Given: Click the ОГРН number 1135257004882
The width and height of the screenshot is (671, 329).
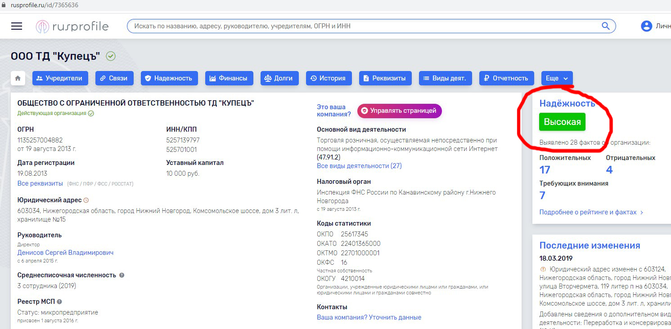Looking at the screenshot, I should point(40,140).
